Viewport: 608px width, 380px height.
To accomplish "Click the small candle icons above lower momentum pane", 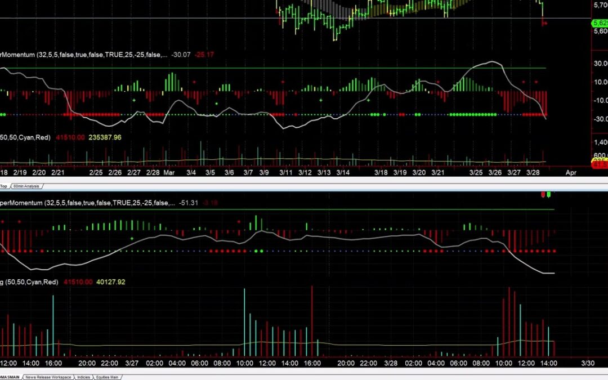I will click(546, 194).
